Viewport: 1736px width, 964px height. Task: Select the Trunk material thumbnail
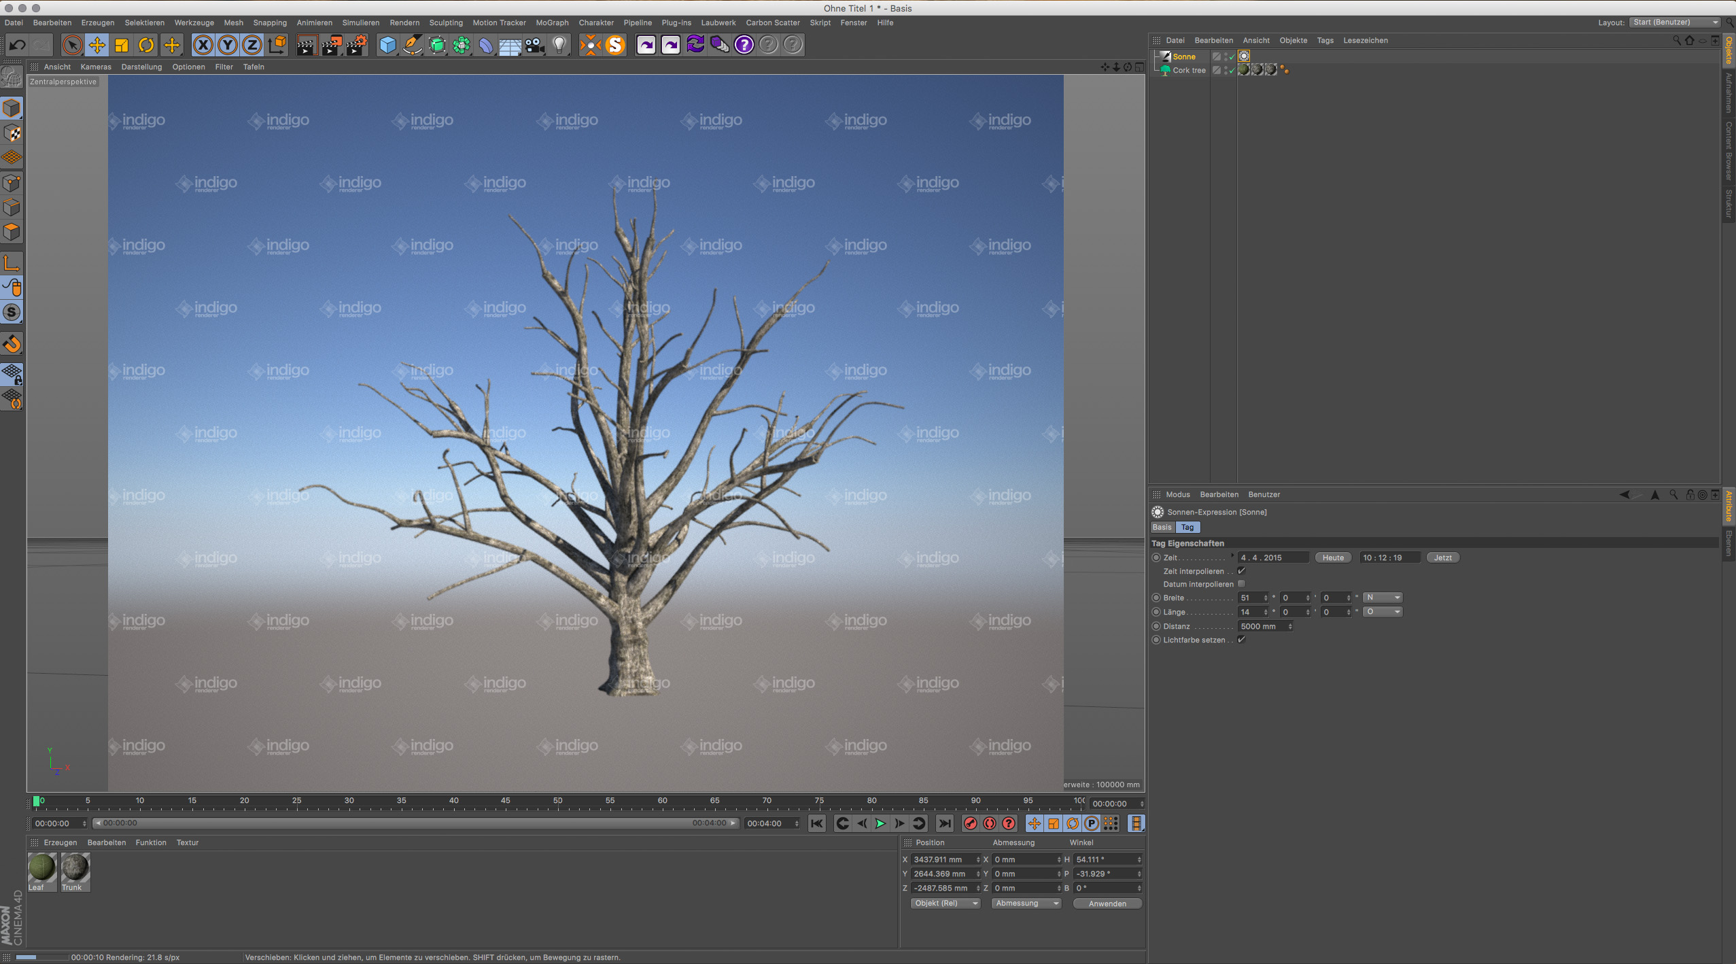coord(75,872)
